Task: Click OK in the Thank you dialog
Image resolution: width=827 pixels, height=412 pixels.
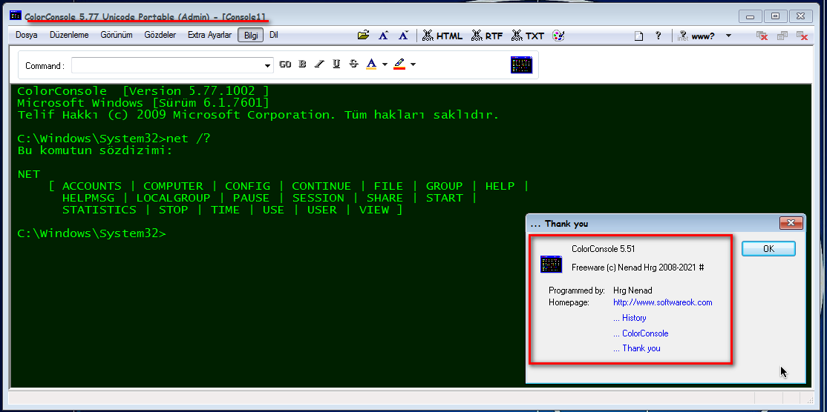Action: click(x=768, y=248)
